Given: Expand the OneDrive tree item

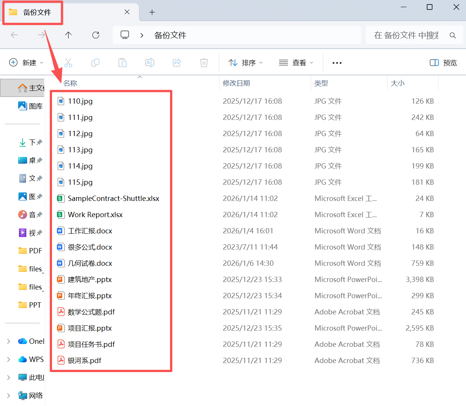Looking at the screenshot, I should click(8, 341).
